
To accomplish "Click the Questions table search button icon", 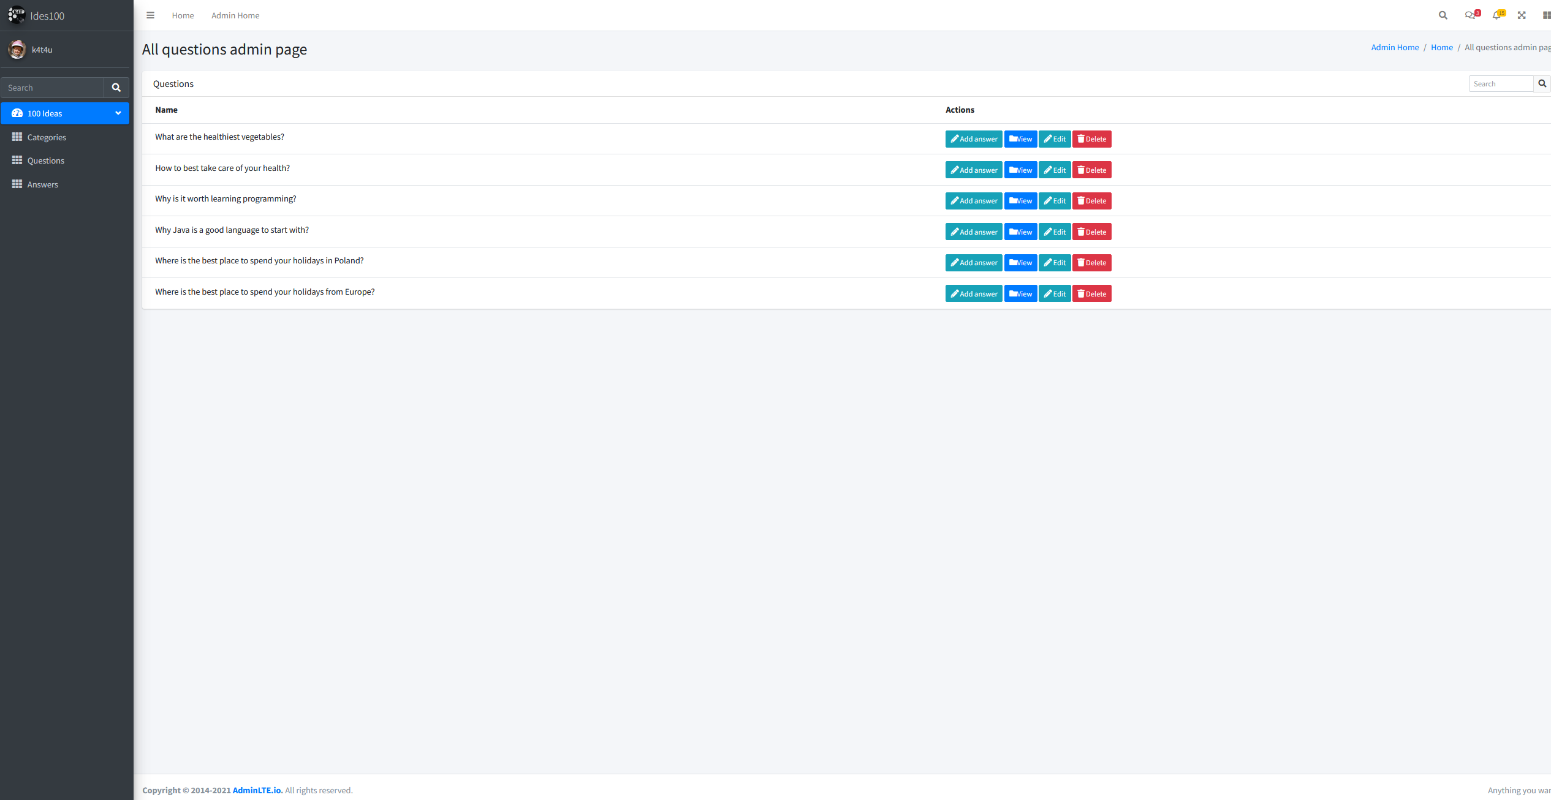I will tap(1542, 83).
